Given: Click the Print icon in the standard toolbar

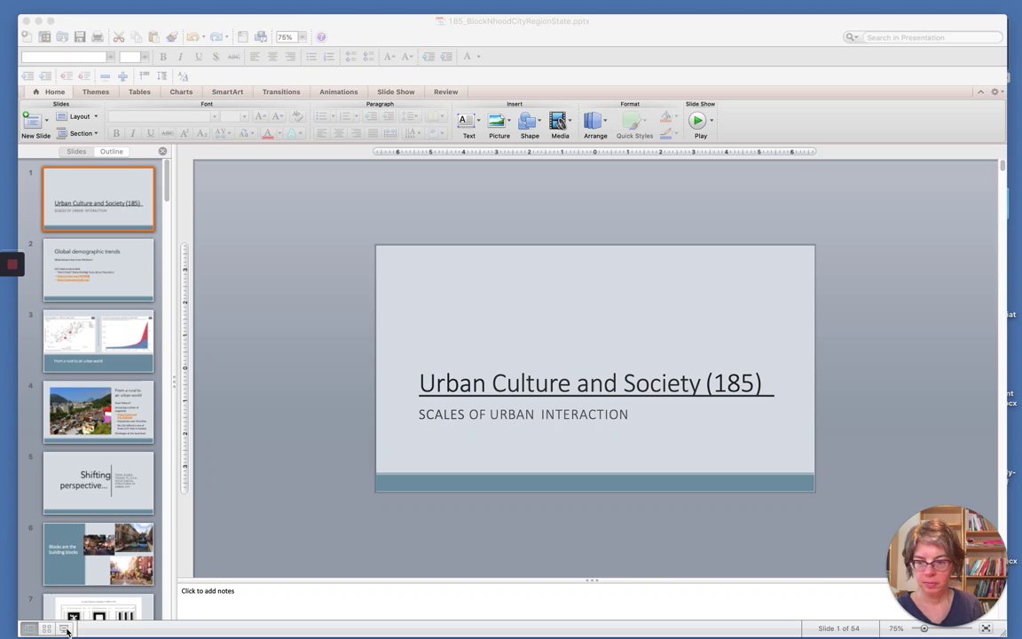Looking at the screenshot, I should [97, 37].
